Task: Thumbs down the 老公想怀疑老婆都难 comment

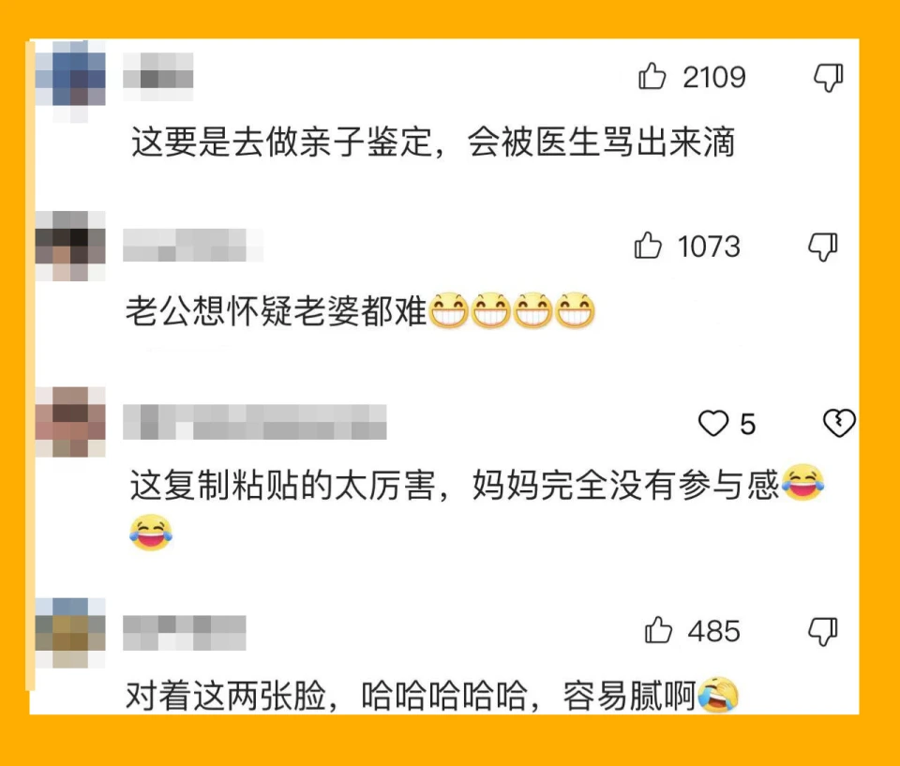Action: (x=823, y=247)
